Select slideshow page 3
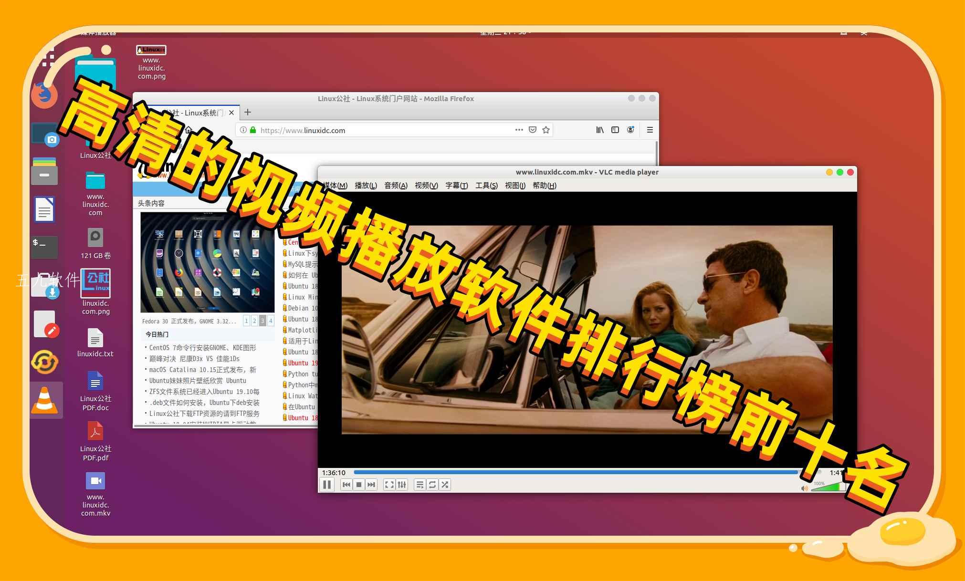 (262, 321)
